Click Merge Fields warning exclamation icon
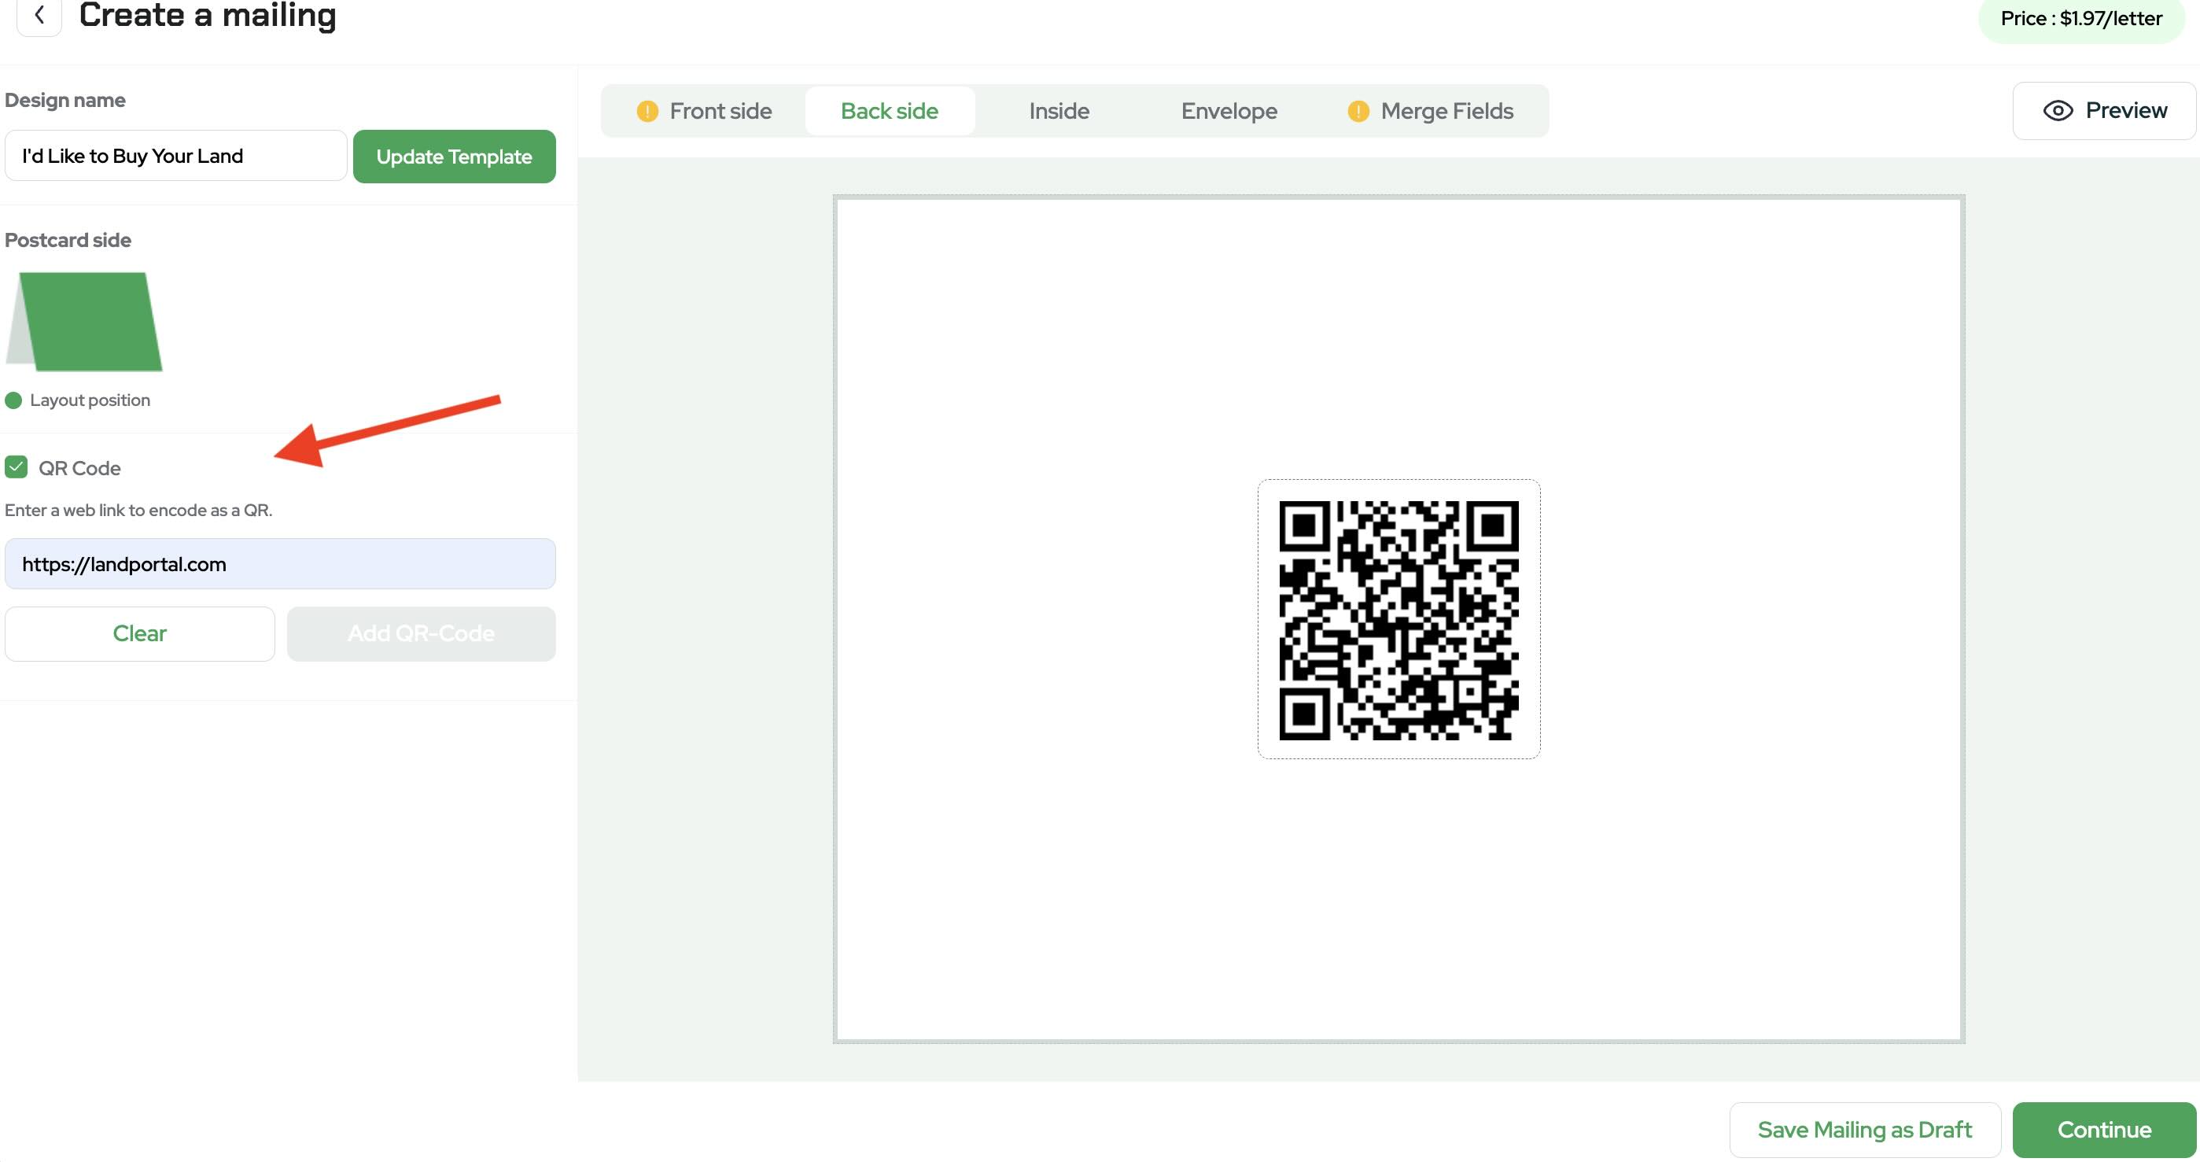This screenshot has height=1162, width=2200. click(x=1358, y=111)
